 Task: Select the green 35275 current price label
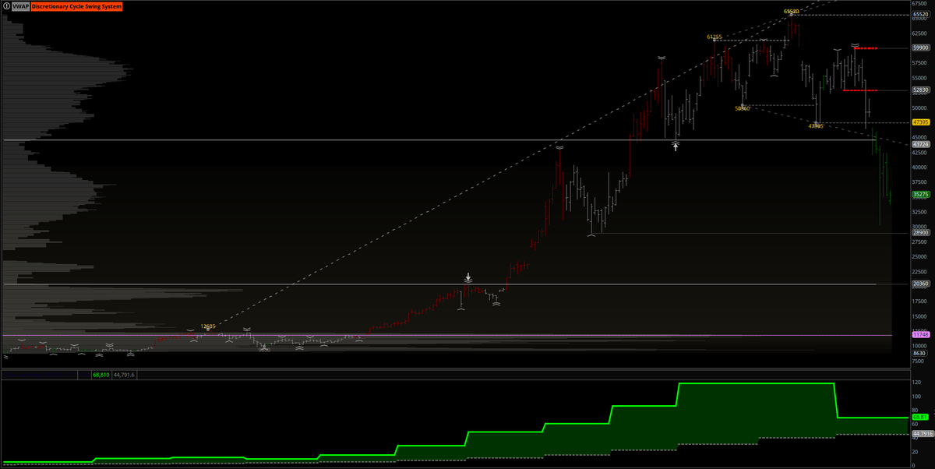tap(920, 194)
